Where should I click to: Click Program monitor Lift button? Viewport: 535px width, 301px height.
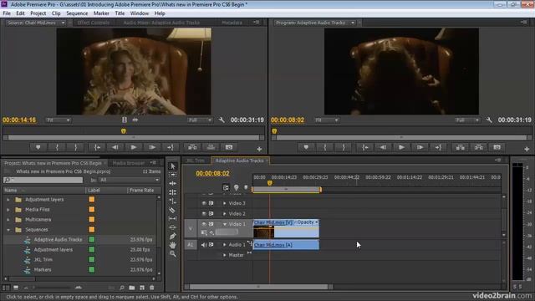[x=461, y=147]
